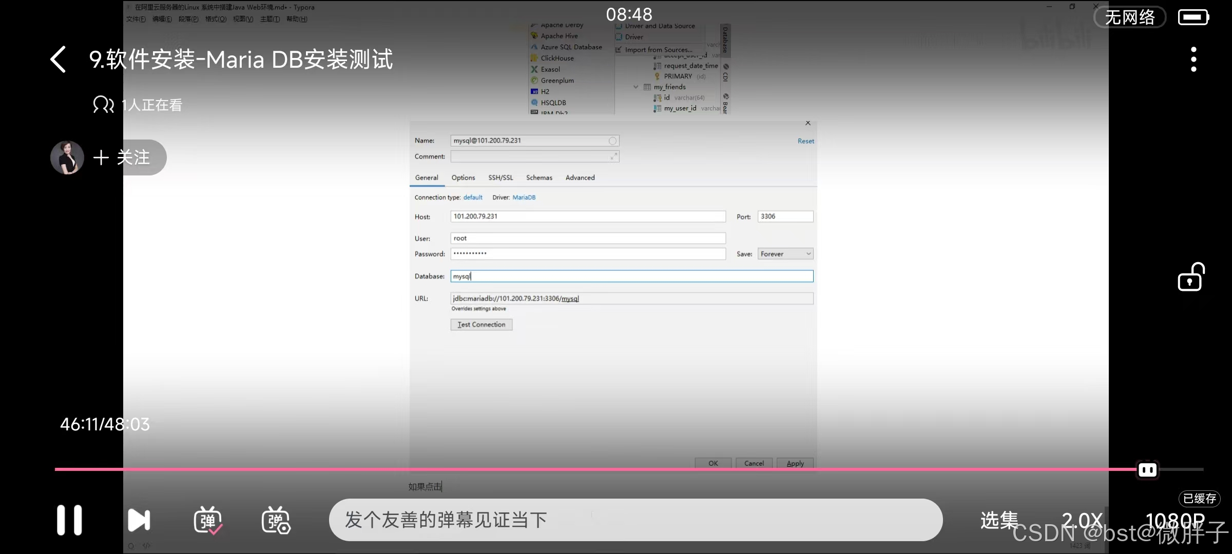Pause the video playback
Screen dimensions: 1232x554
(x=69, y=520)
